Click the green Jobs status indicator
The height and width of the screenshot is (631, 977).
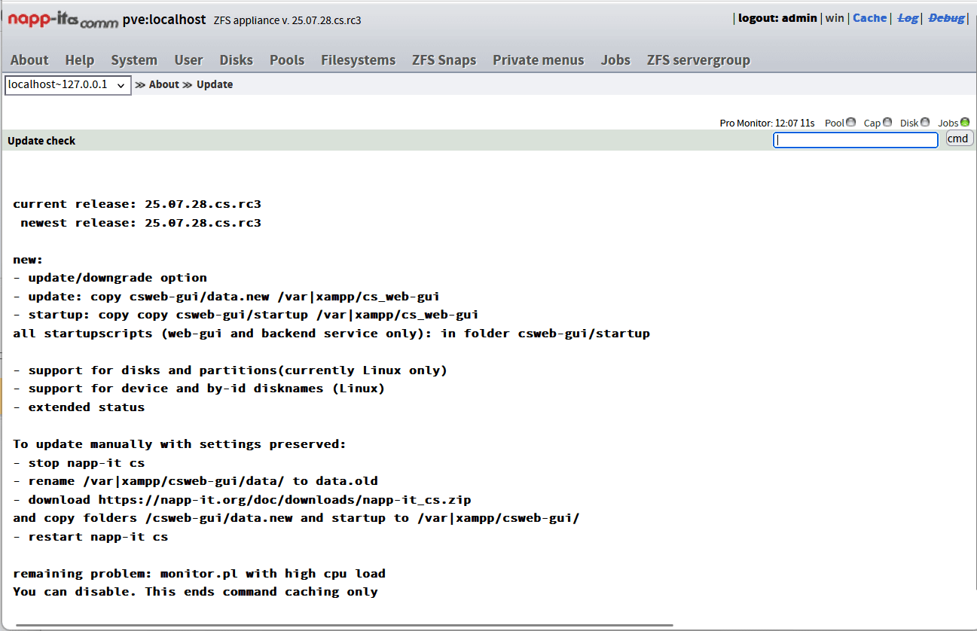coord(965,122)
